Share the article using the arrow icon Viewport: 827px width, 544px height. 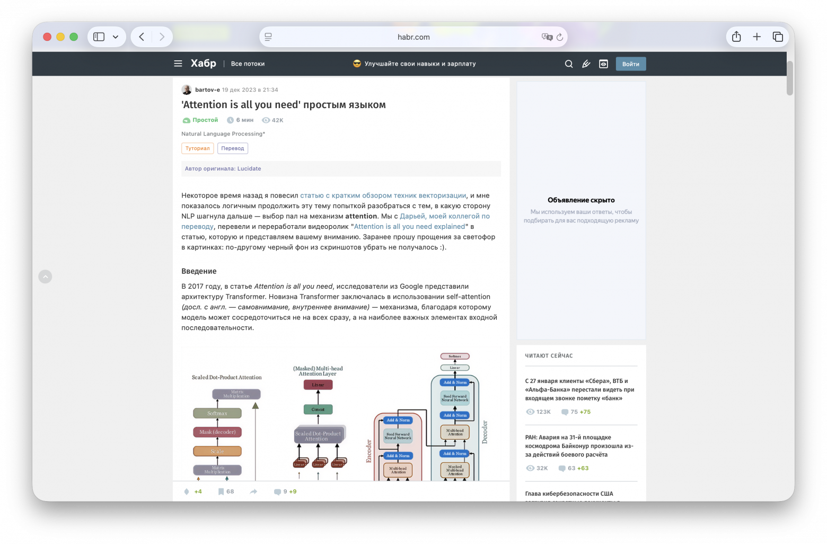253,492
